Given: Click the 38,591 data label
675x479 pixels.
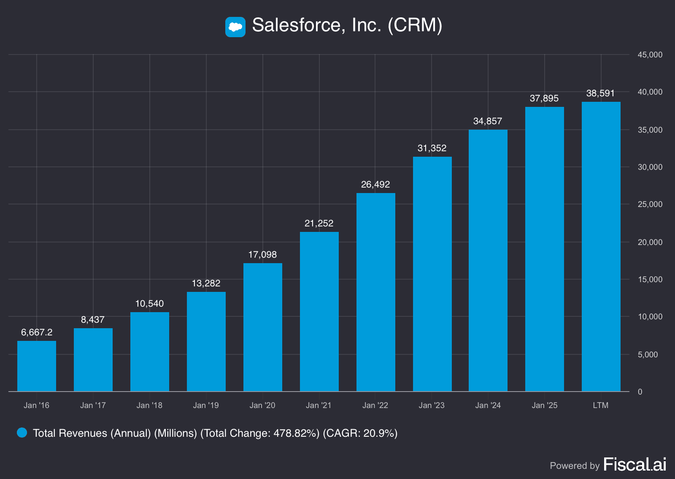Looking at the screenshot, I should click(x=601, y=93).
